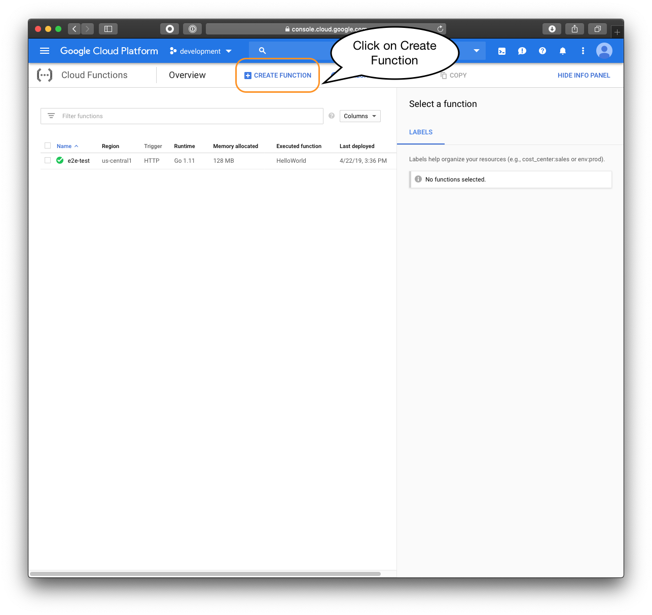Click the Filter functions input field
This screenshot has height=615, width=652.
tap(182, 116)
